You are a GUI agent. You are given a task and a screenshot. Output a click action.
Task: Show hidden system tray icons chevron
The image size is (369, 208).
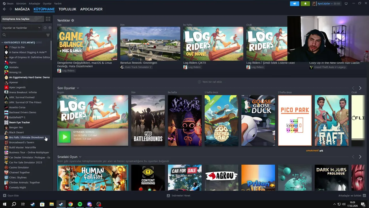[x=335, y=204]
